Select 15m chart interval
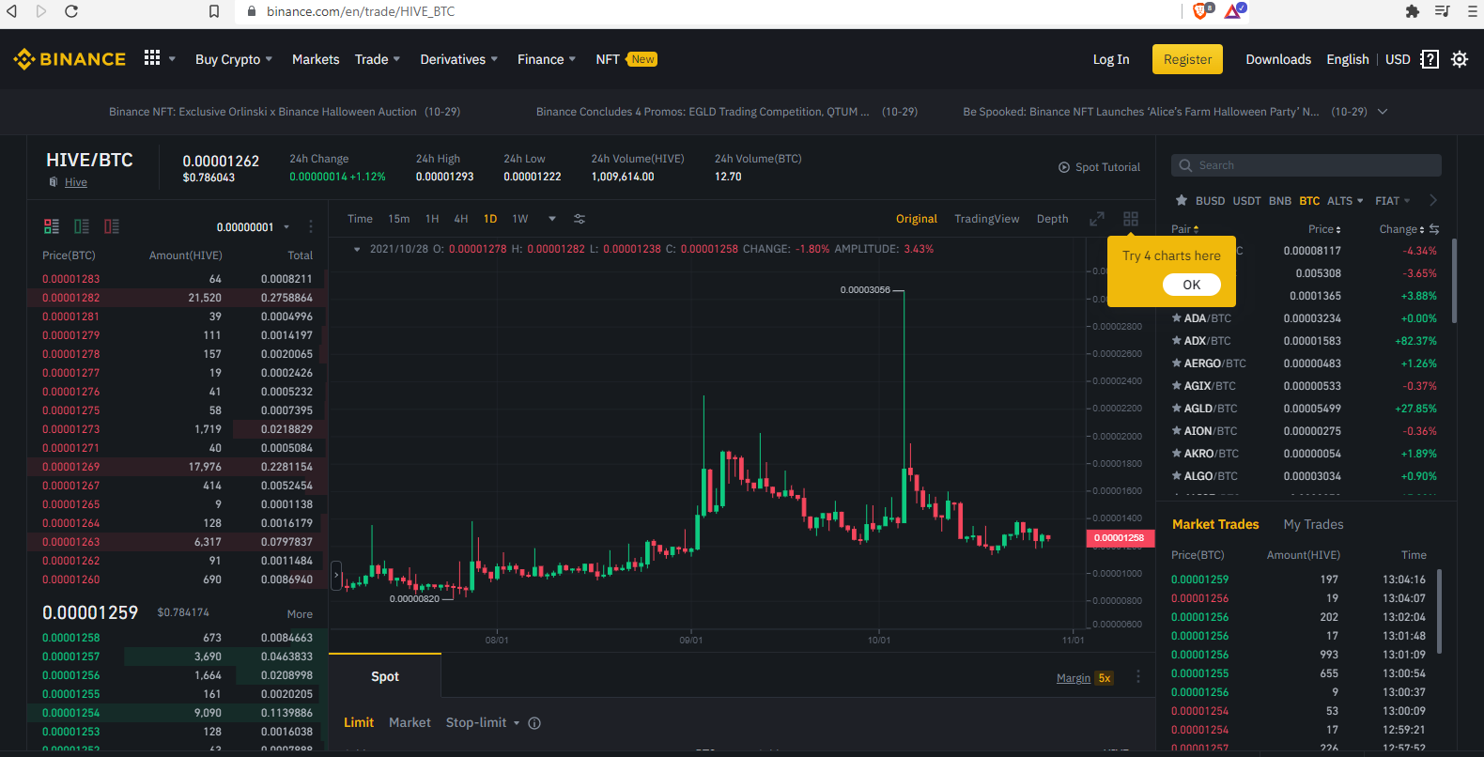This screenshot has height=757, width=1484. (399, 219)
